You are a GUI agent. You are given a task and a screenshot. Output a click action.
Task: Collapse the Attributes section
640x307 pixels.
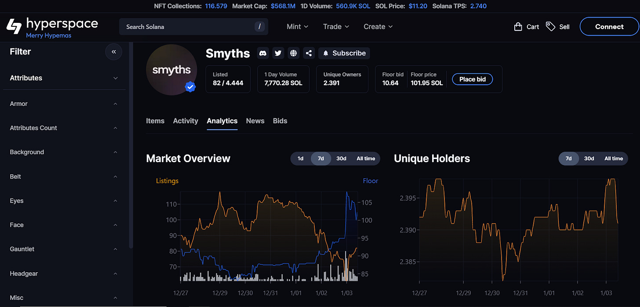pyautogui.click(x=64, y=78)
